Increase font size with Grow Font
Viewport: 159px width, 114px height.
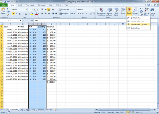click(x=35, y=10)
